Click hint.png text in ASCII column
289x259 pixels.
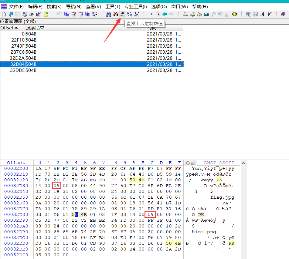pos(204,232)
